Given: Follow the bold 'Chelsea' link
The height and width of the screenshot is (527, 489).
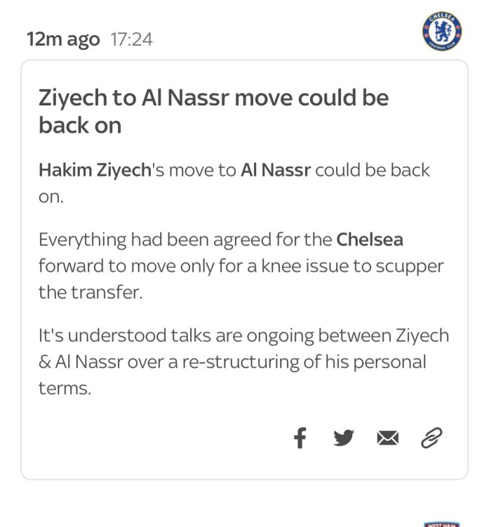Looking at the screenshot, I should click(370, 240).
